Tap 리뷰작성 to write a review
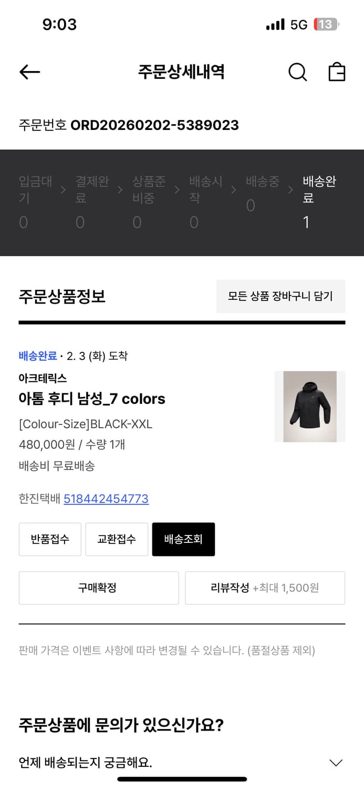364x789 pixels. [x=265, y=588]
